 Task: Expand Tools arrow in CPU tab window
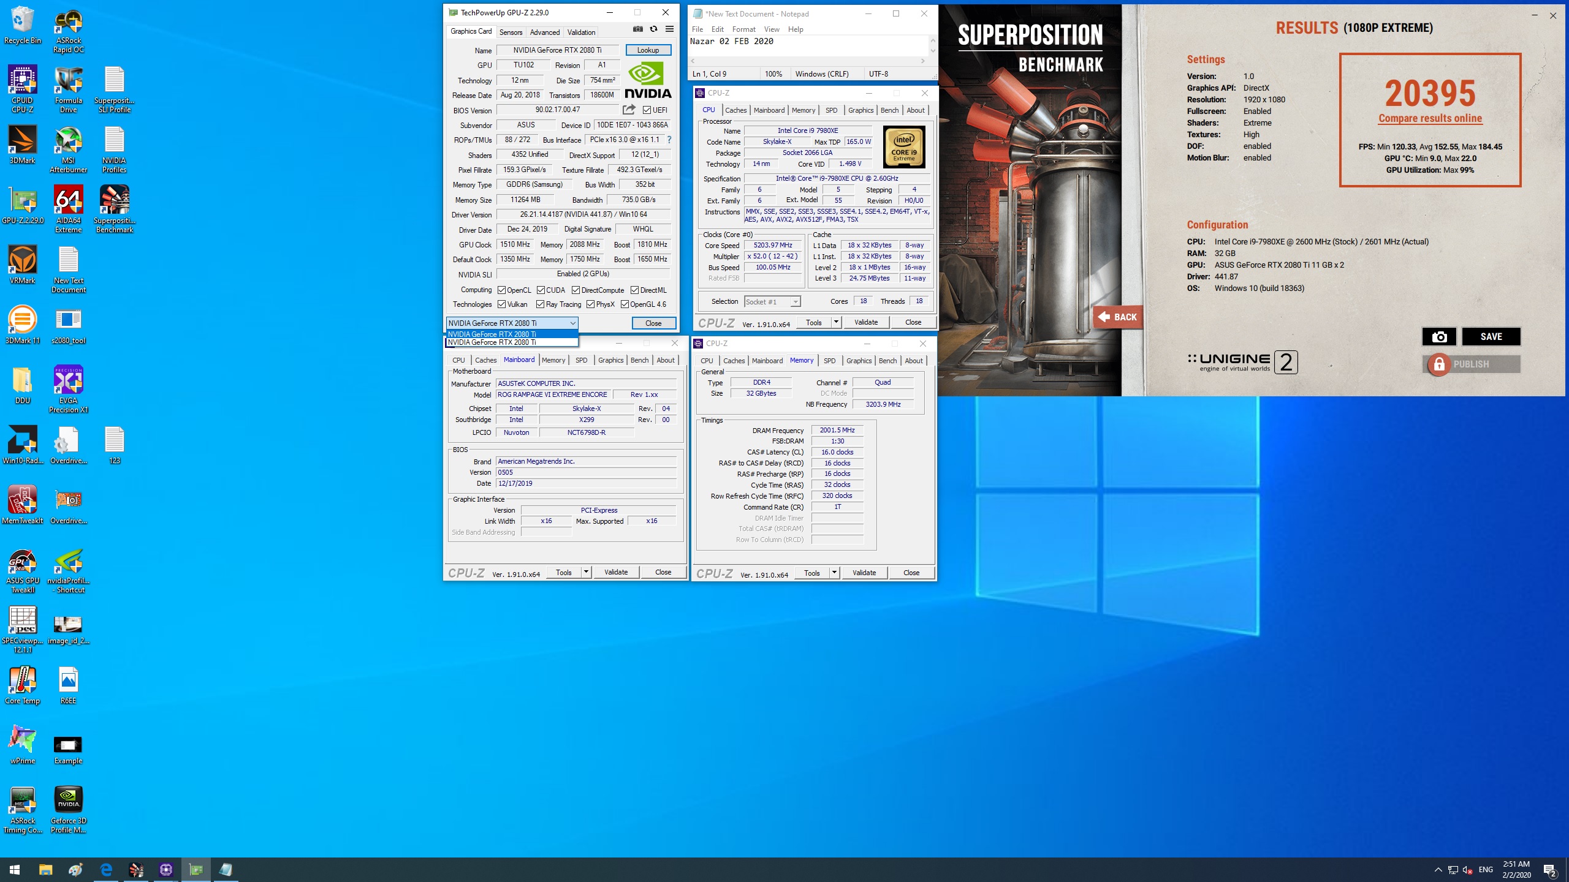pyautogui.click(x=835, y=322)
